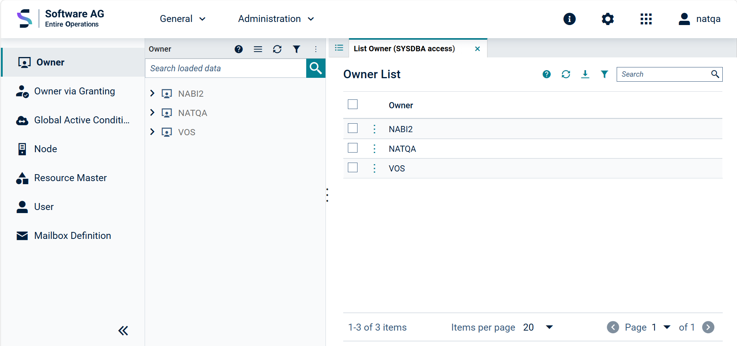Click the Owner column header
This screenshot has width=737, height=346.
point(401,105)
